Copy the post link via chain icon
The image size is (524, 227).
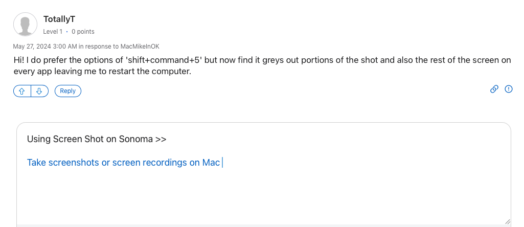click(x=494, y=89)
